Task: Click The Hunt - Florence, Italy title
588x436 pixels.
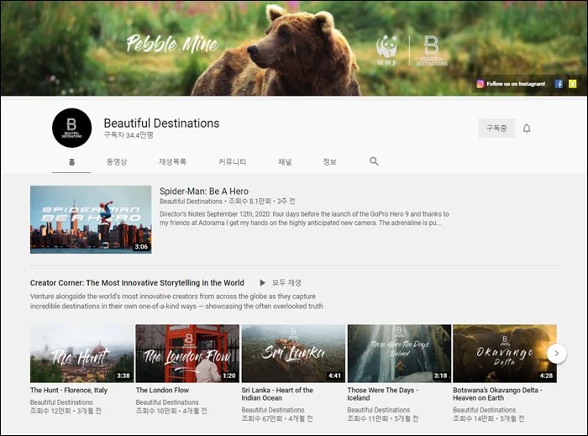Action: pos(69,391)
